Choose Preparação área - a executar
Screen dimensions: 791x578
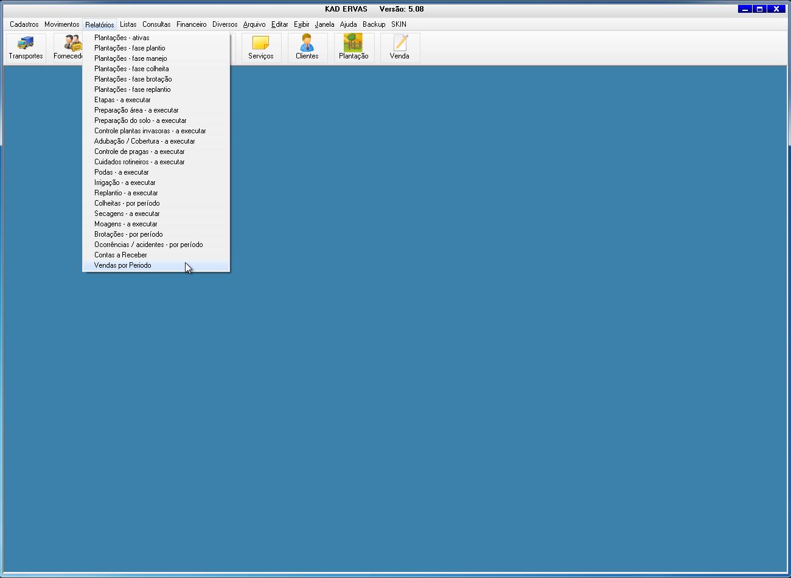tap(156, 110)
